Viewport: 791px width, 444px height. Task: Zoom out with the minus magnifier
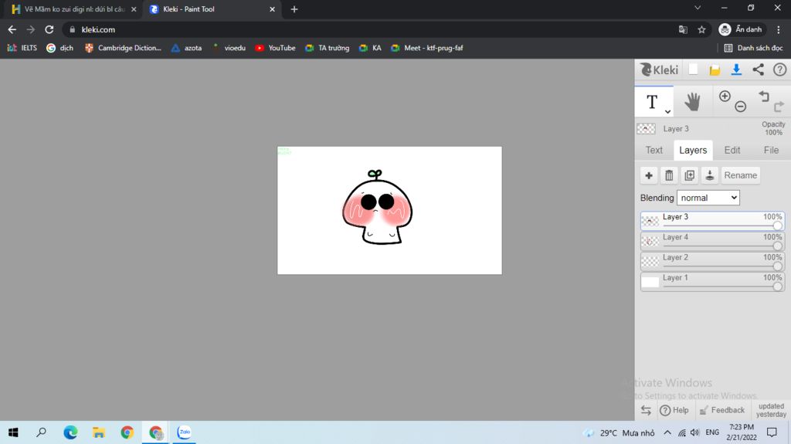click(741, 107)
